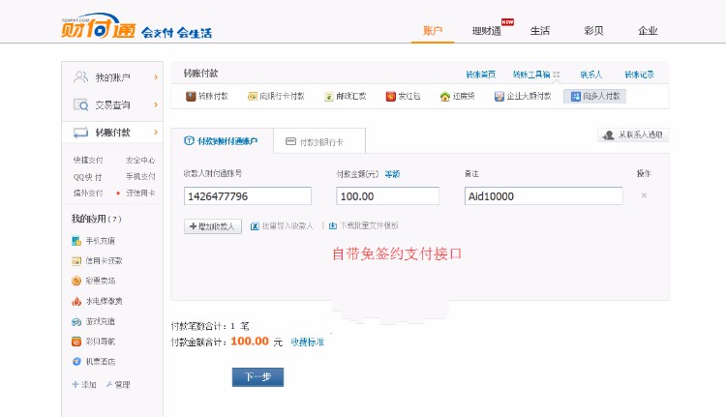Click the 收费标准 link

coord(308,343)
